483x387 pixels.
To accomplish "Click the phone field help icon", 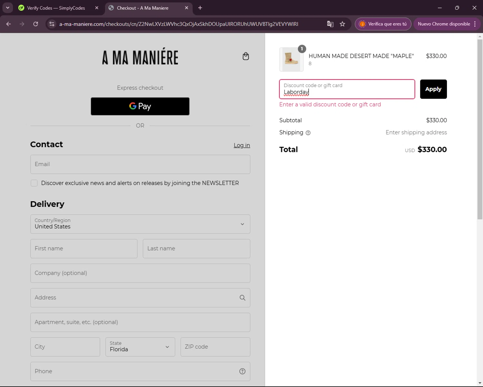I will (242, 372).
